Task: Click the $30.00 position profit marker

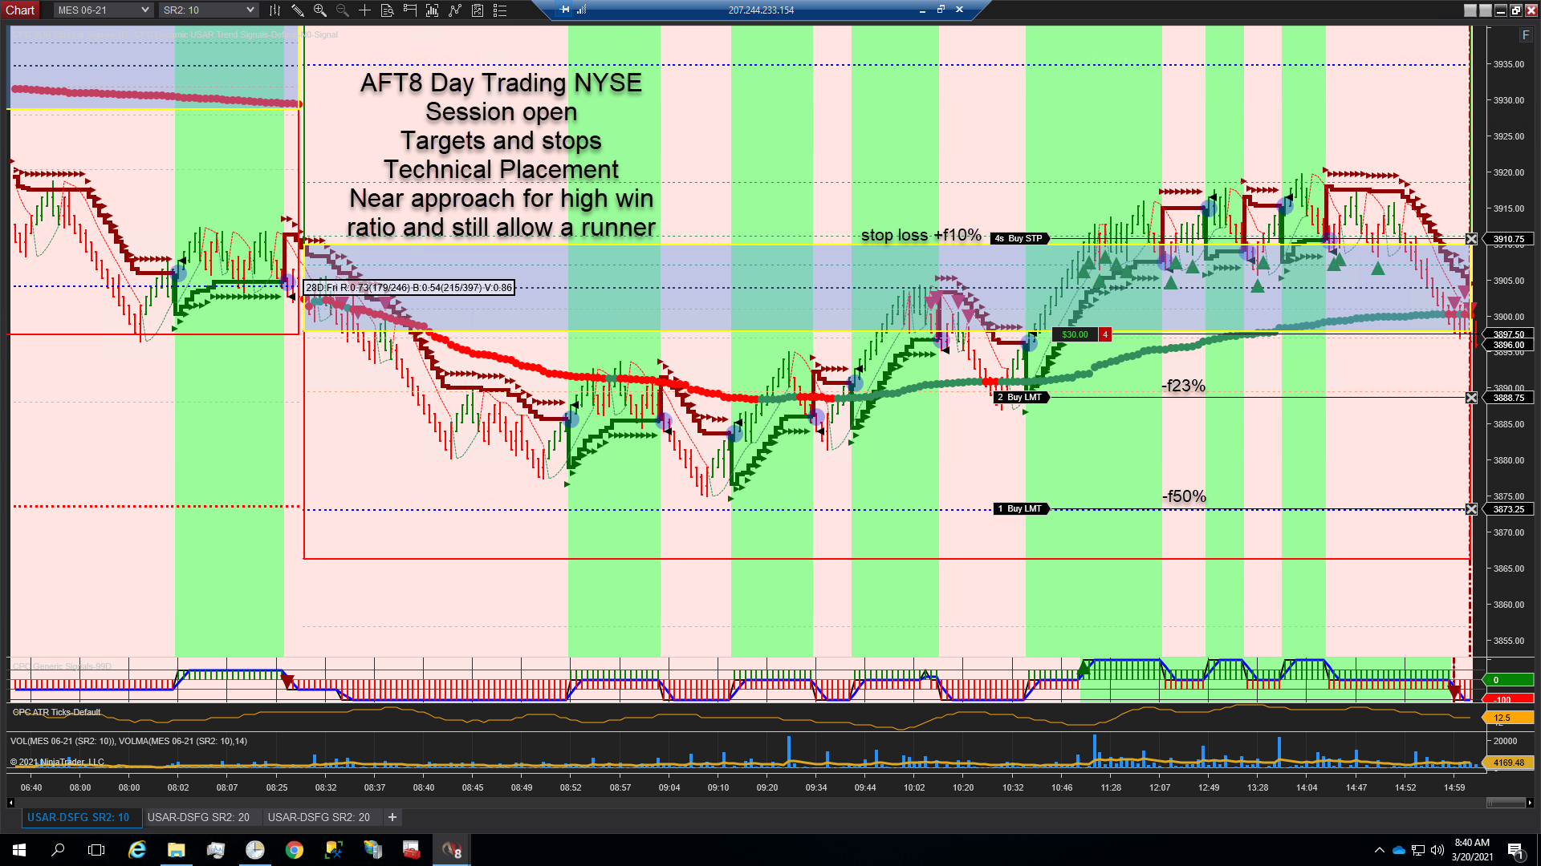Action: [x=1075, y=334]
